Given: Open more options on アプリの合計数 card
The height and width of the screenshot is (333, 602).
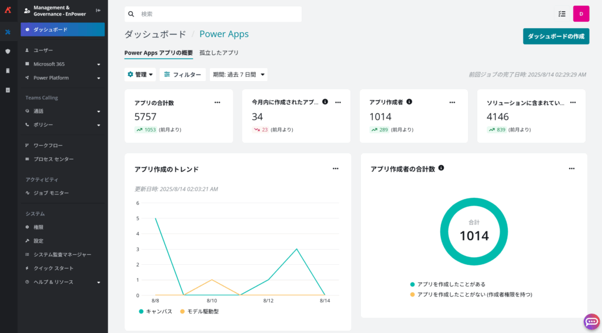Looking at the screenshot, I should [x=218, y=102].
